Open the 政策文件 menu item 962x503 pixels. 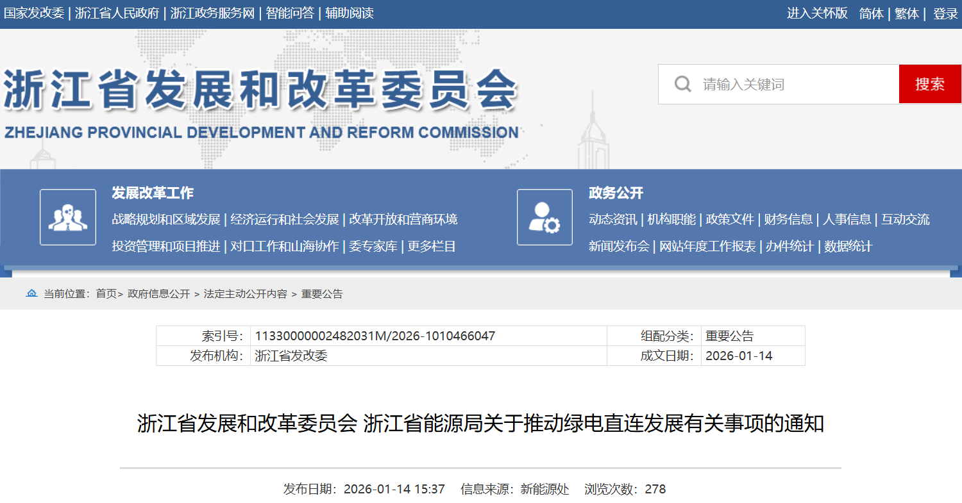click(x=730, y=220)
